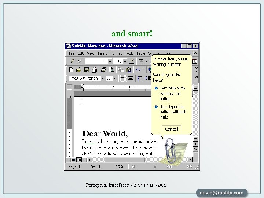
Task: Open the File menu
Action: (72, 54)
